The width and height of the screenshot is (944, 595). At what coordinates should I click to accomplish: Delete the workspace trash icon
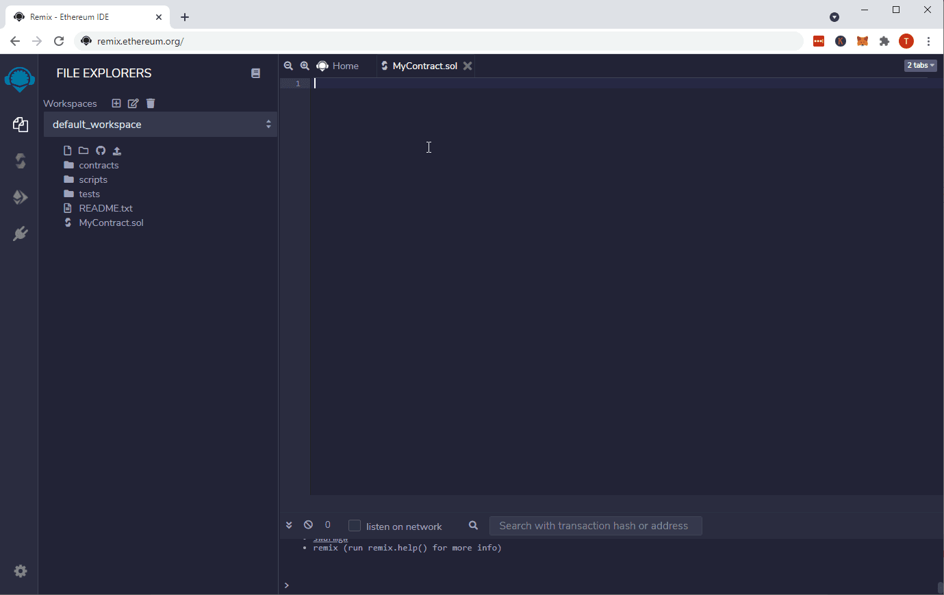click(151, 103)
